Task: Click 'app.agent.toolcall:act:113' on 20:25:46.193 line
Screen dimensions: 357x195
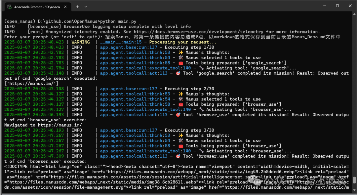Action: pyautogui.click(x=134, y=115)
